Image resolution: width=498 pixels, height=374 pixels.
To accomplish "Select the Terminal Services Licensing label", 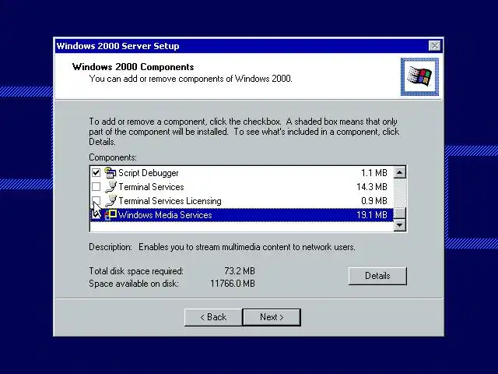I will click(170, 201).
